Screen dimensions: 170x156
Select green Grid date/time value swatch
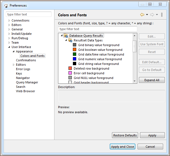[75, 54]
